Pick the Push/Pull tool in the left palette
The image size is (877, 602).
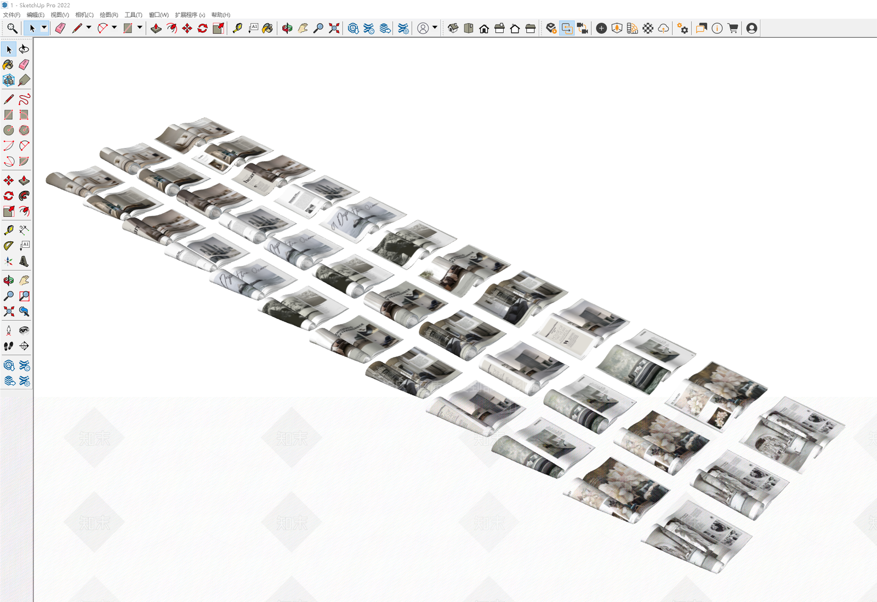[x=24, y=180]
